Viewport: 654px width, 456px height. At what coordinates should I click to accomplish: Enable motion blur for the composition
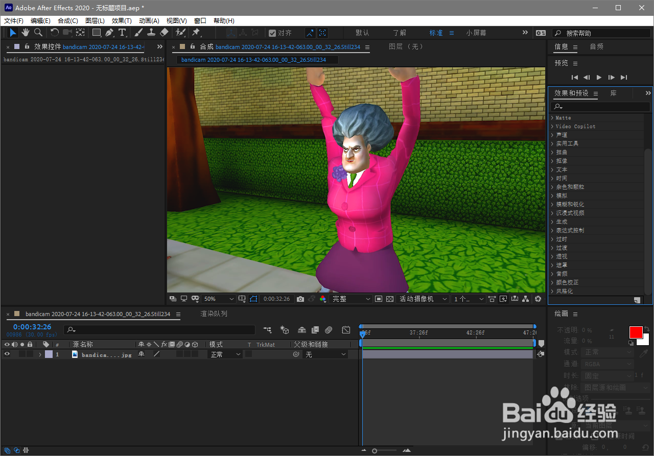[x=329, y=330]
